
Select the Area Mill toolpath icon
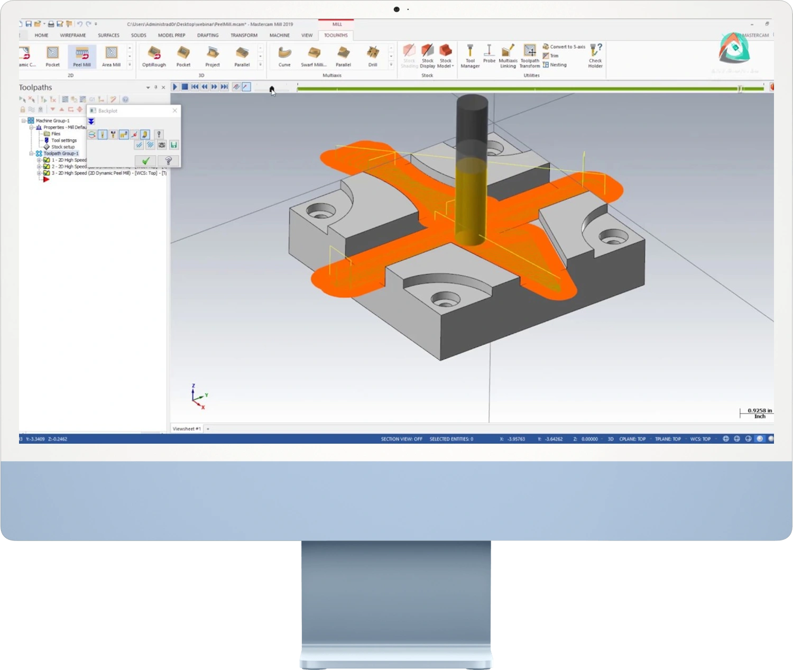point(111,57)
